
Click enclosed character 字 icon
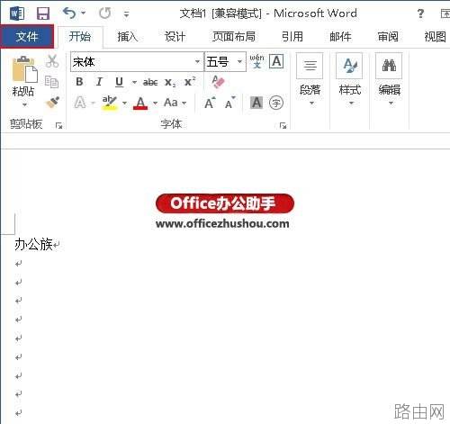(x=276, y=103)
